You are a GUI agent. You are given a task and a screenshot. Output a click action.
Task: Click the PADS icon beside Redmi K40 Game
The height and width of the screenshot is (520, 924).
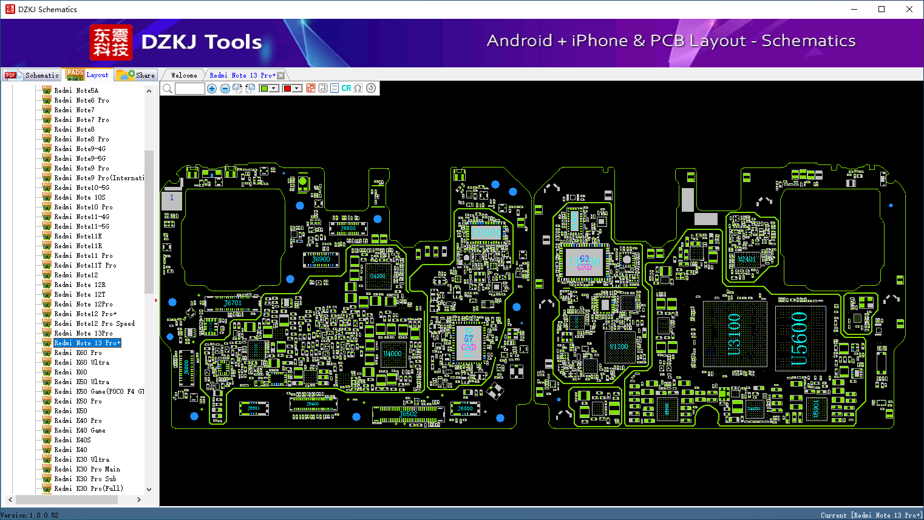pyautogui.click(x=47, y=430)
